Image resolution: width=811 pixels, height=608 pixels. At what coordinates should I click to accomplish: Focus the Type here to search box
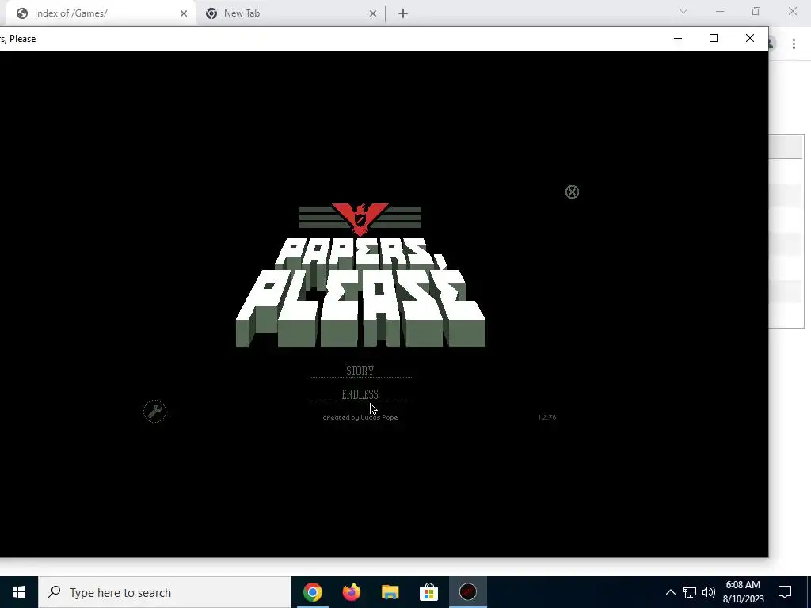[x=165, y=592]
